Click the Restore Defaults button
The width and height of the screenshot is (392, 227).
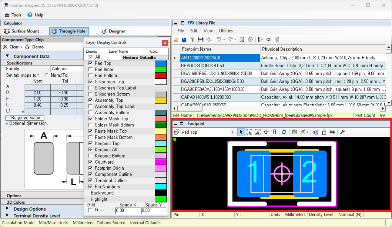point(139,57)
